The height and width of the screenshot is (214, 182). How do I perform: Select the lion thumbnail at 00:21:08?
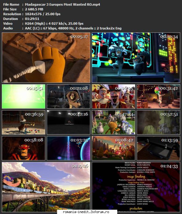68,96
